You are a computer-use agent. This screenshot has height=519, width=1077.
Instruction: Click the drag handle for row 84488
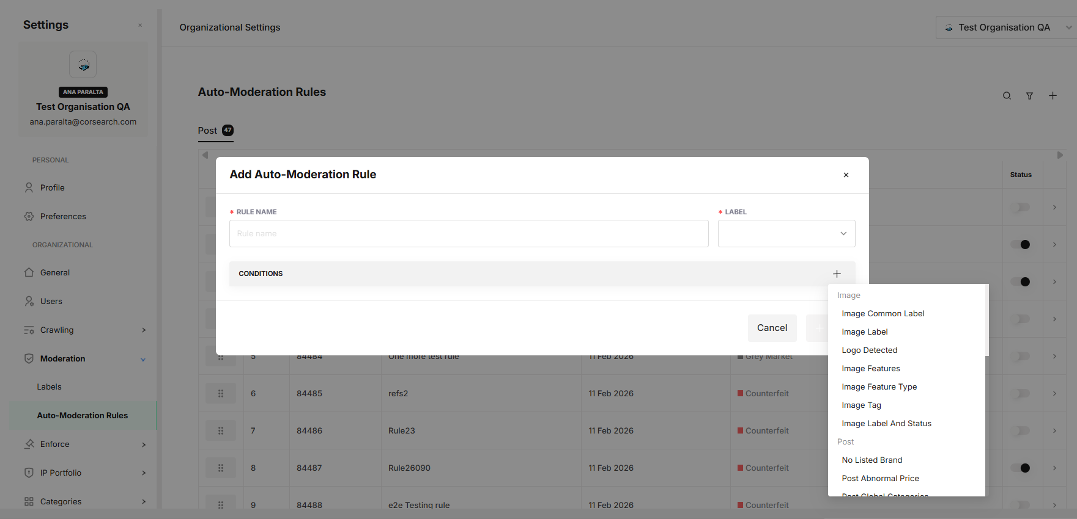pos(221,505)
